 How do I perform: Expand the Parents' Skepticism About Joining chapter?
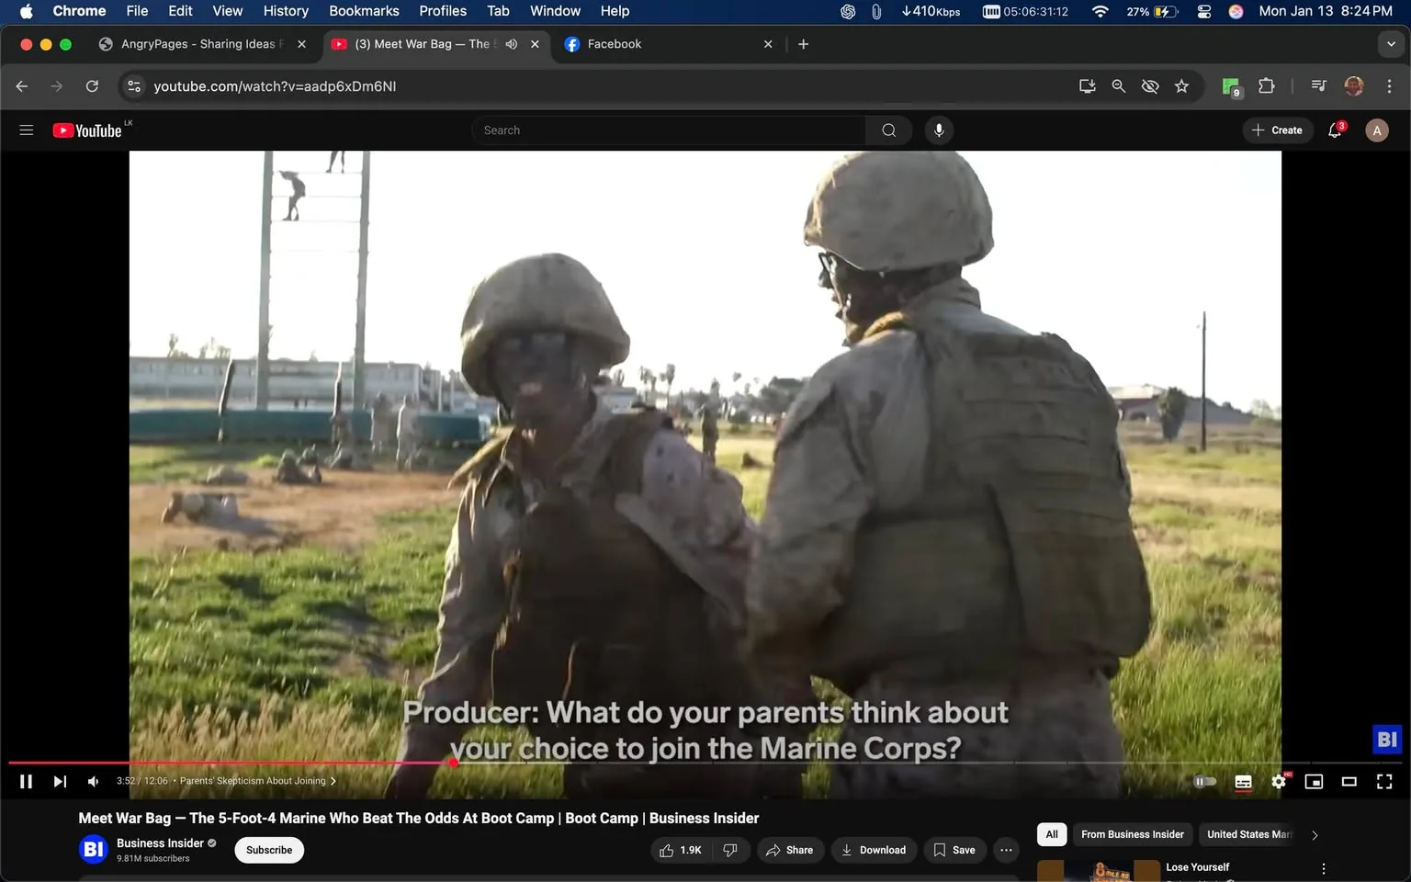[333, 781]
